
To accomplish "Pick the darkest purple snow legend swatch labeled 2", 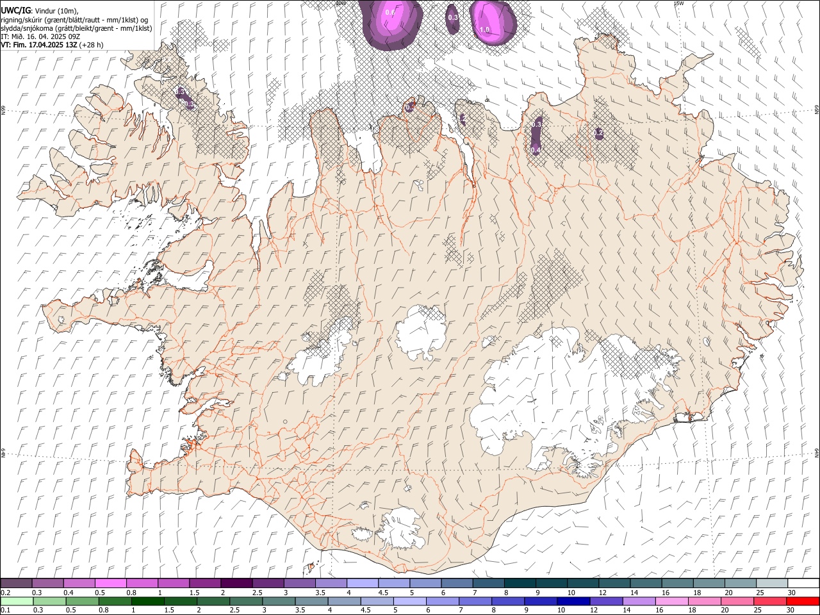I will click(236, 583).
